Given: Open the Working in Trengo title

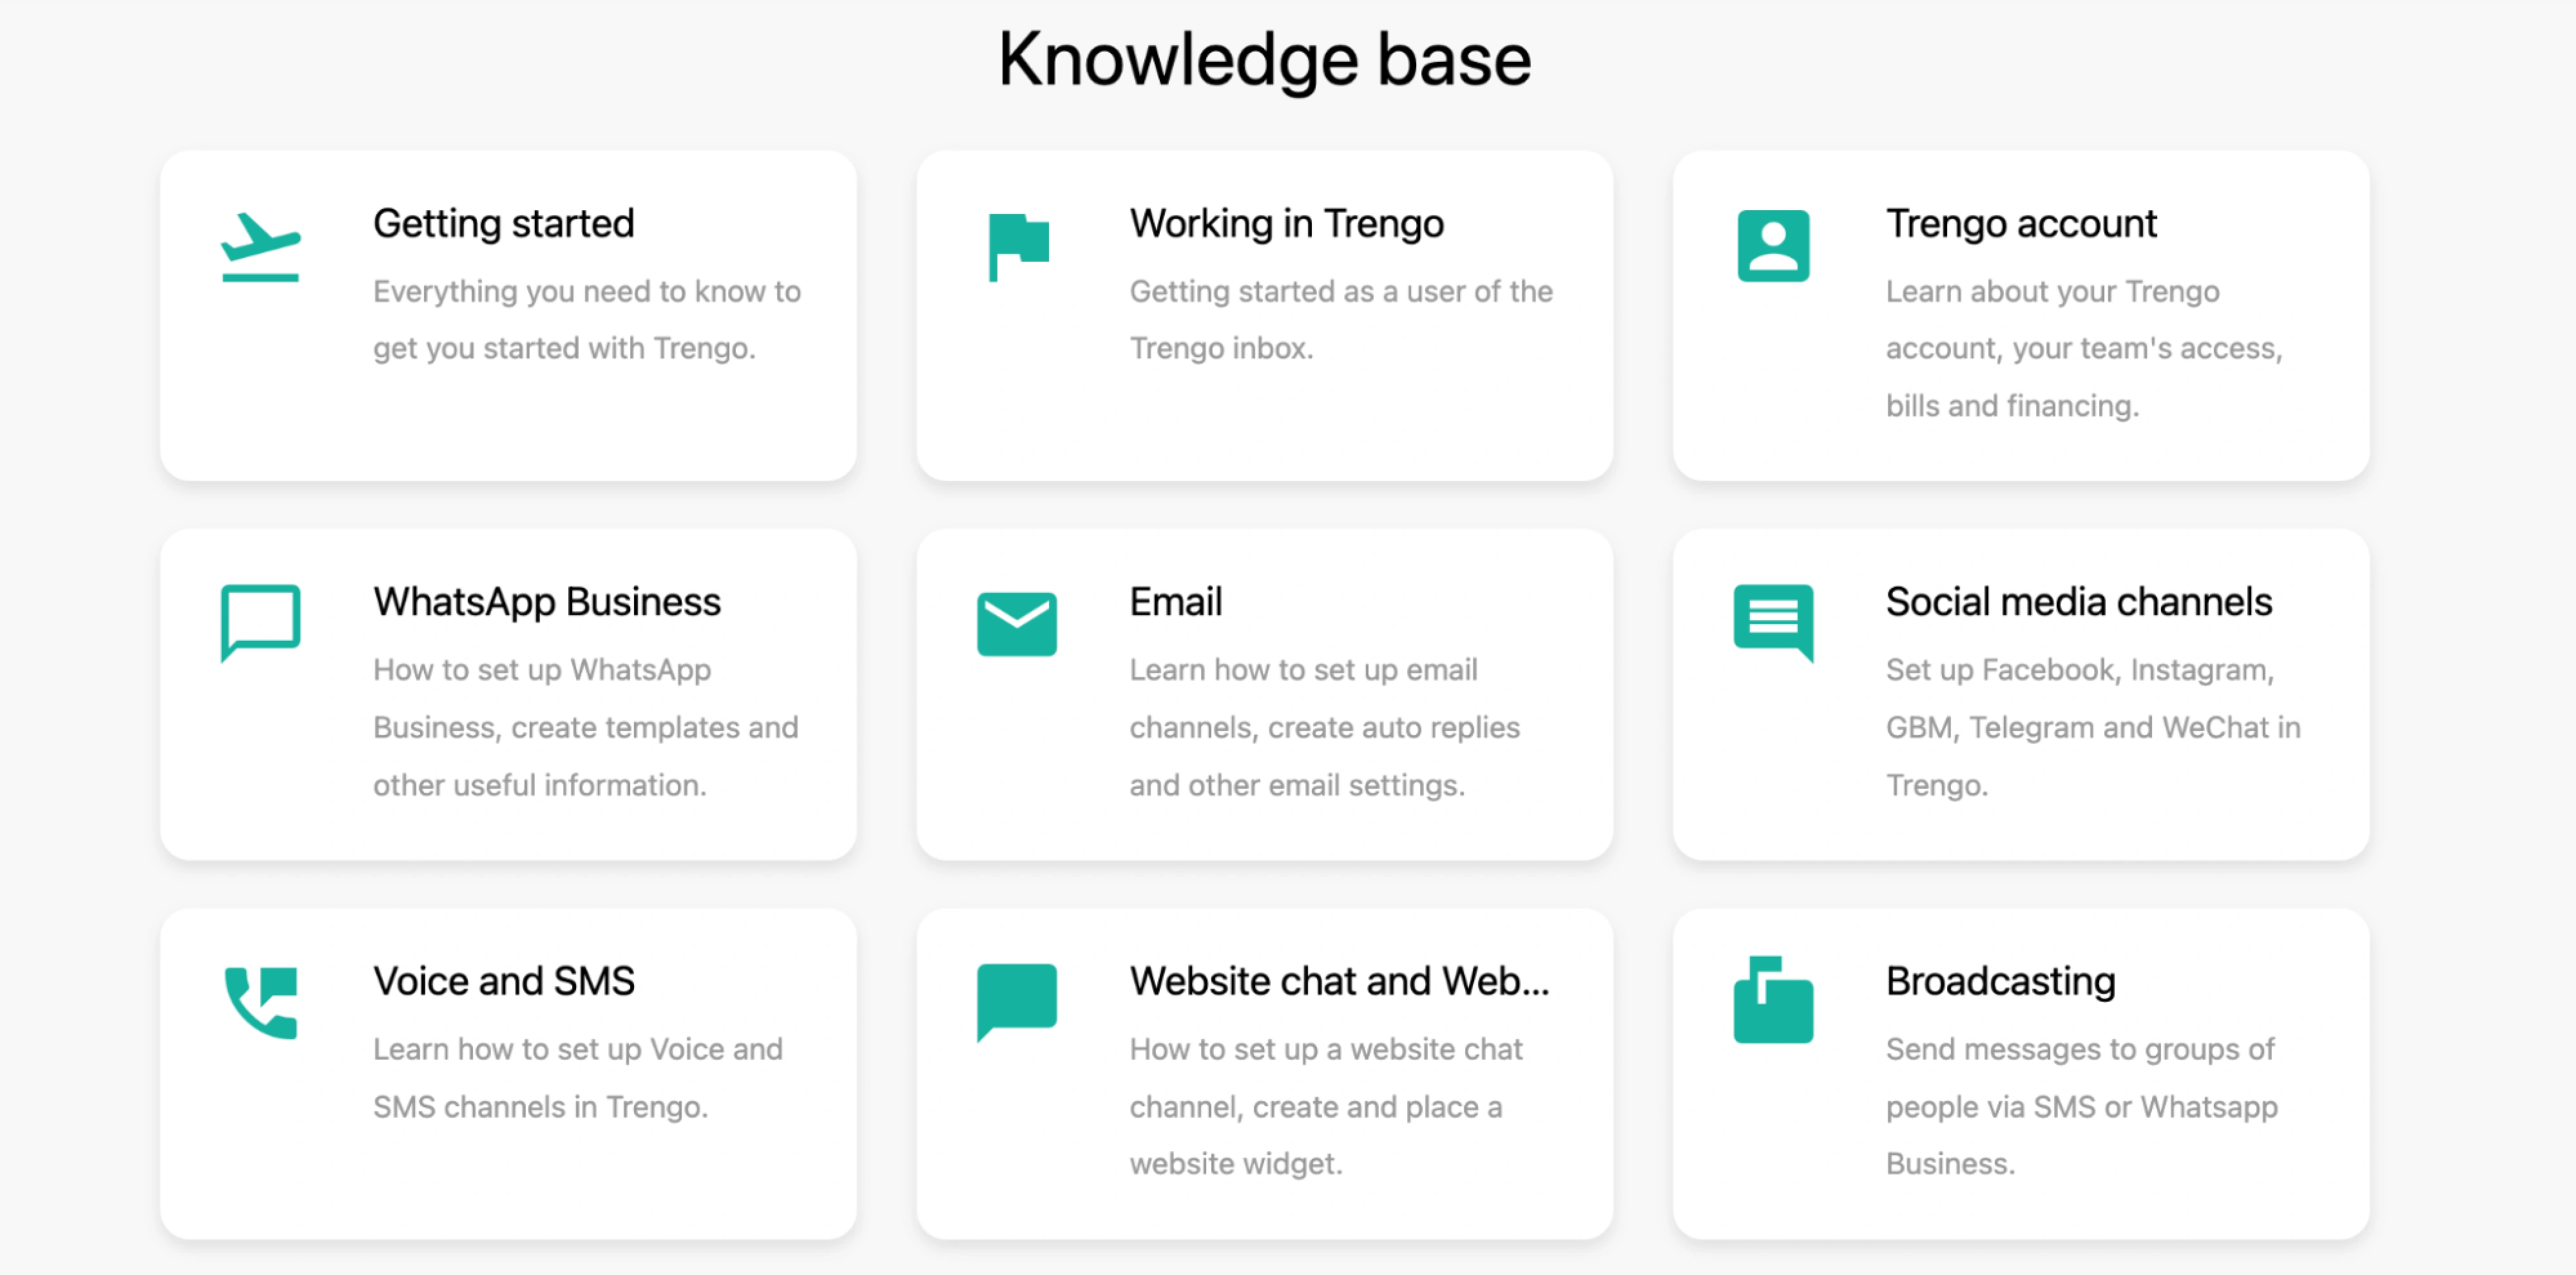Looking at the screenshot, I should (x=1286, y=223).
